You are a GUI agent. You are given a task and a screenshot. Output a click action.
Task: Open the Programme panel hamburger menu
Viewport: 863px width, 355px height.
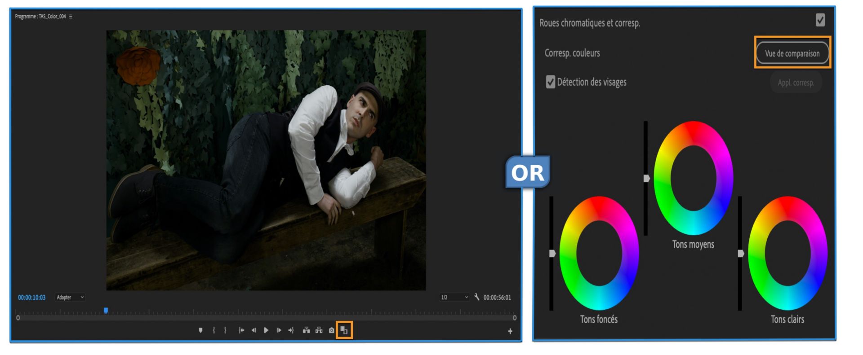tap(71, 17)
